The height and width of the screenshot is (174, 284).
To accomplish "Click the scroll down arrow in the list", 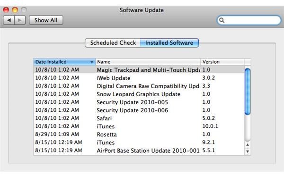I will [x=248, y=151].
